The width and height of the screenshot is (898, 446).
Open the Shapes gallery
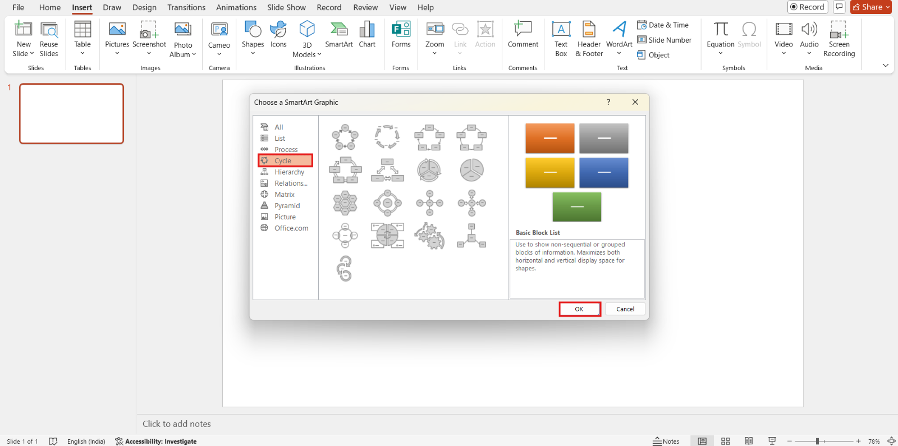click(253, 38)
